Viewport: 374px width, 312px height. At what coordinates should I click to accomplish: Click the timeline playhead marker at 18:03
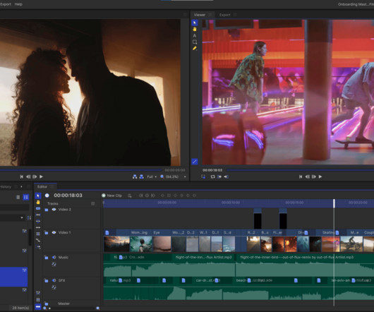(x=334, y=203)
